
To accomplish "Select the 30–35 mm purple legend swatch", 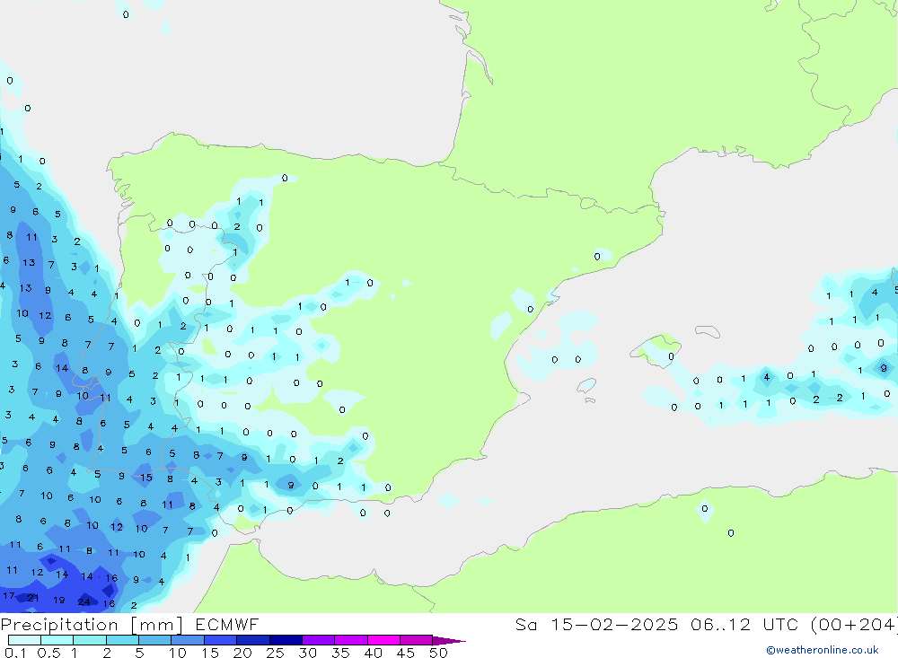I will [319, 640].
